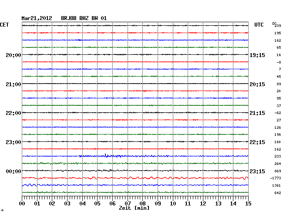Click the DC value 196
Screen dimensions: 283x215
(x=278, y=134)
